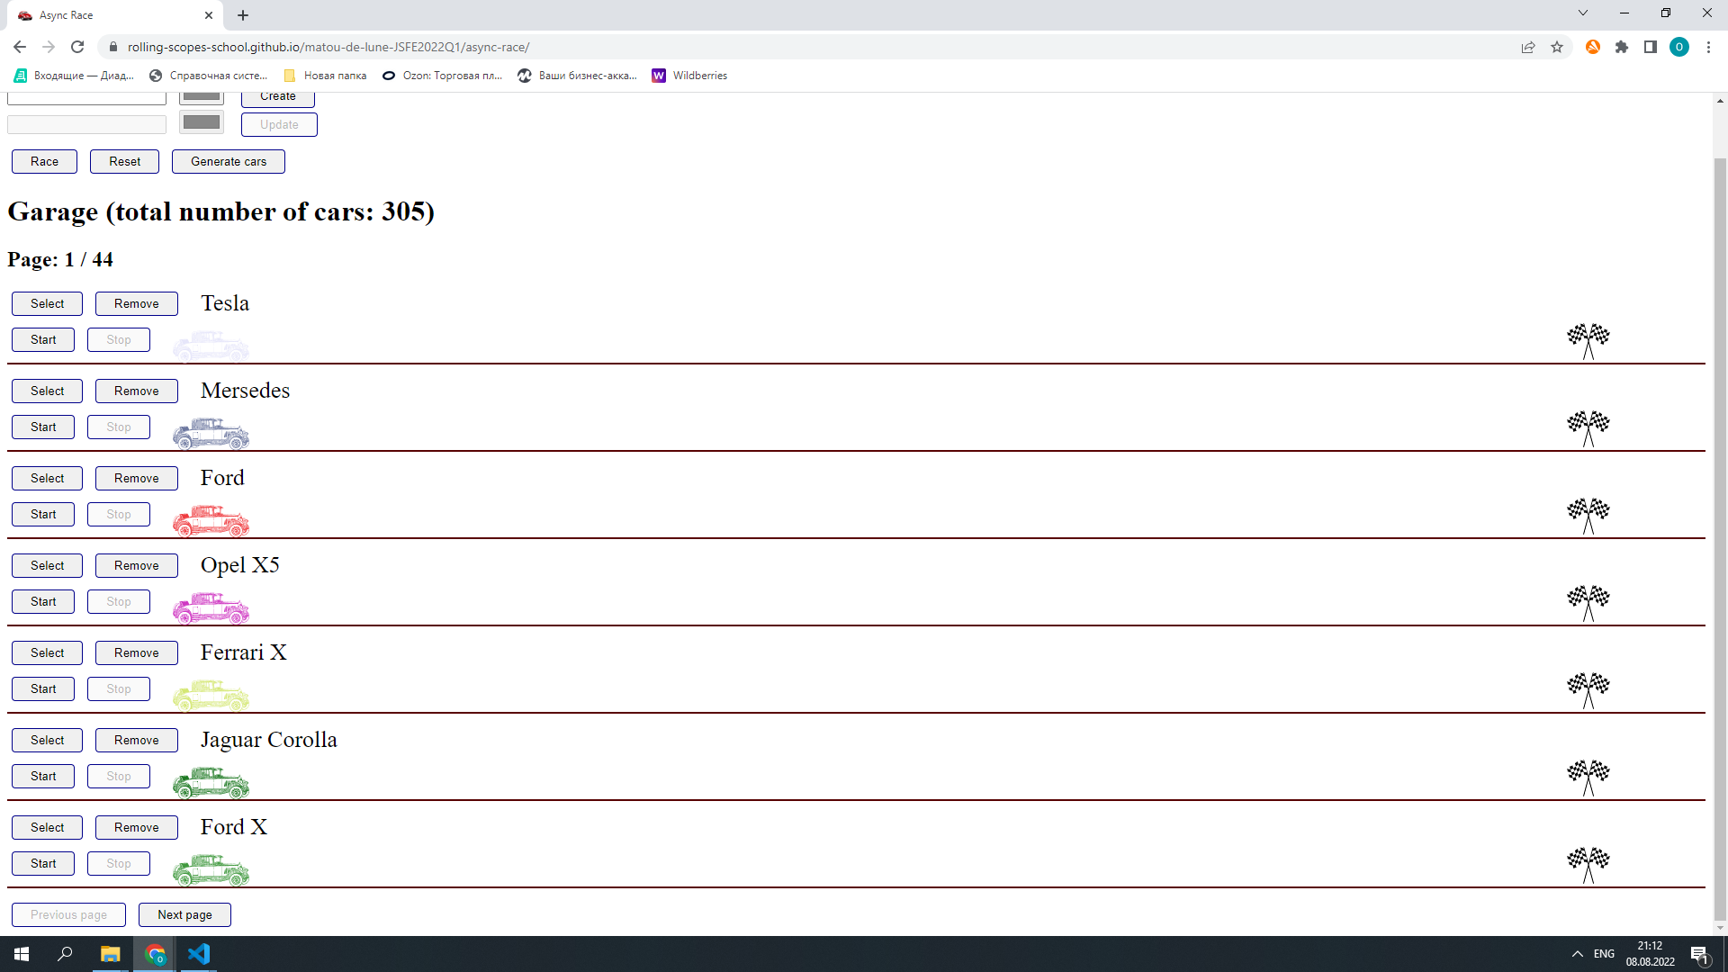Expand hidden icons in the system tray
This screenshot has width=1728, height=972.
[x=1578, y=953]
